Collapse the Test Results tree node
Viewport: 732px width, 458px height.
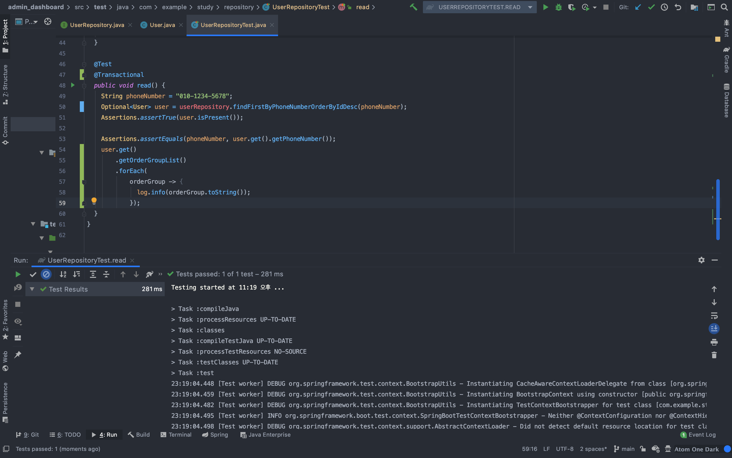pos(32,289)
